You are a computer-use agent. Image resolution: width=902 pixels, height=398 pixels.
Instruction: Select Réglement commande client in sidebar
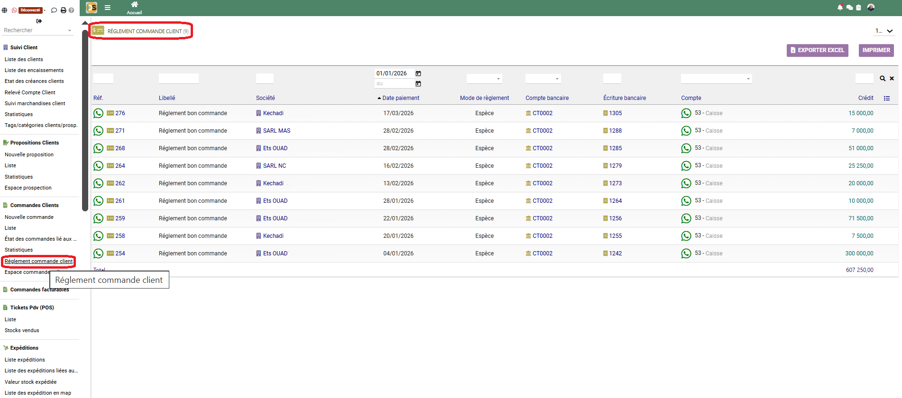click(38, 261)
